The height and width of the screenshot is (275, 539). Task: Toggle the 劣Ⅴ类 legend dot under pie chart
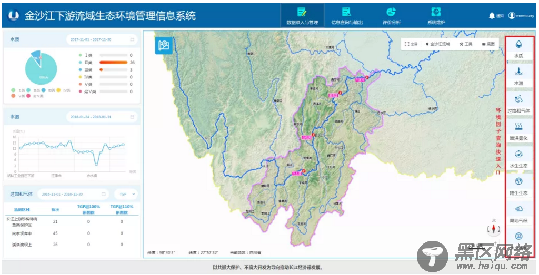(x=28, y=96)
